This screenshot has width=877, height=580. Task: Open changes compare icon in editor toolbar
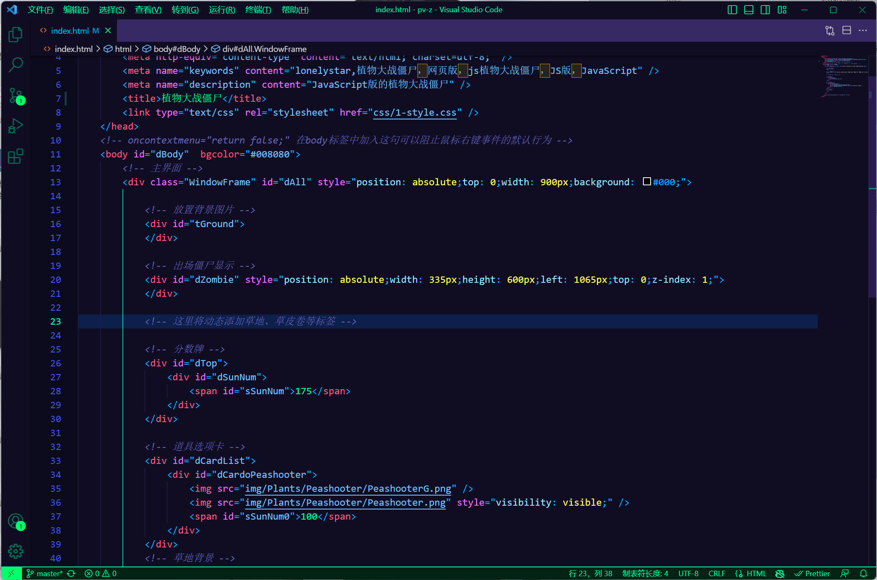(830, 30)
